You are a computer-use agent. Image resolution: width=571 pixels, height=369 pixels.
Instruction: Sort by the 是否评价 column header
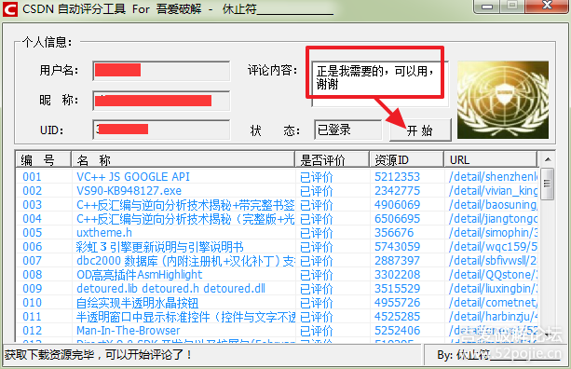333,159
